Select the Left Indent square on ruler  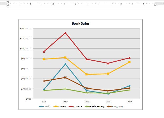(8, 6)
